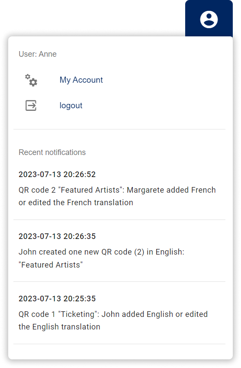Click the dark blue account menu button
This screenshot has width=241, height=368.
click(209, 18)
